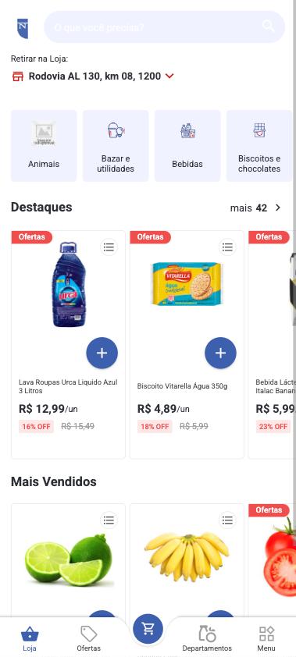Expand Destaques with the arrow chevron

(277, 208)
